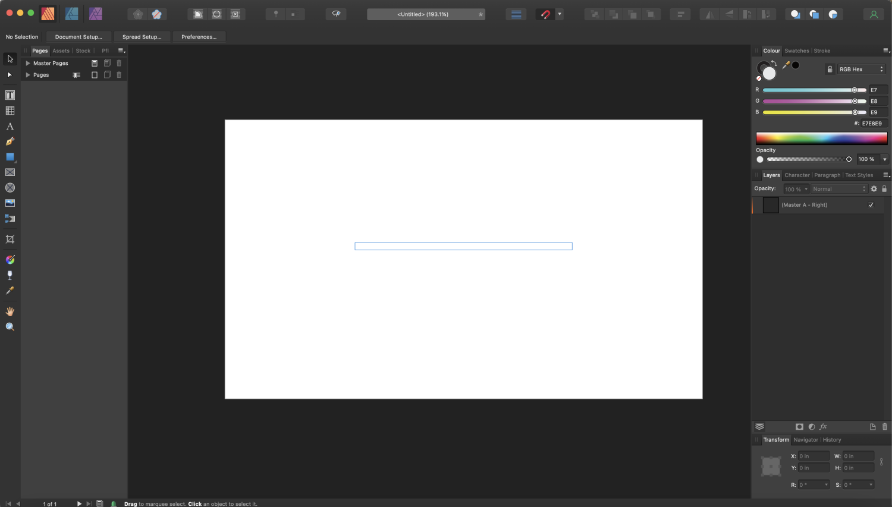Screen dimensions: 892x507
Task: Expand the Master Pages tree
Action: 28,62
